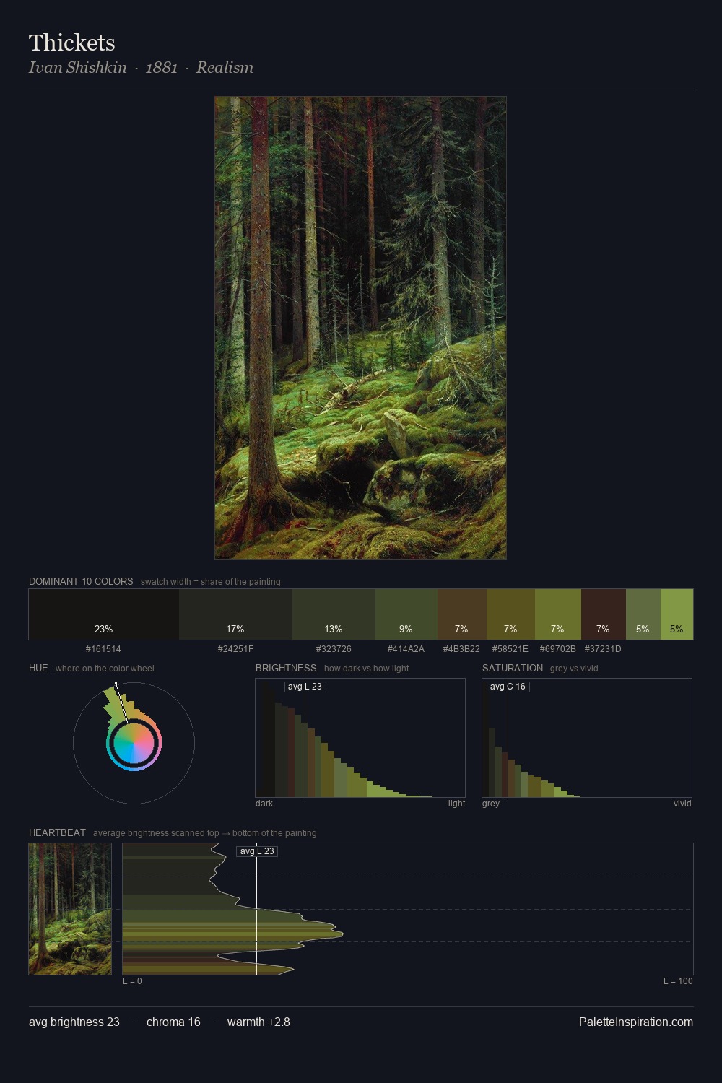Open the PaletteInspiration.com link
Image resolution: width=722 pixels, height=1083 pixels.
[636, 1022]
